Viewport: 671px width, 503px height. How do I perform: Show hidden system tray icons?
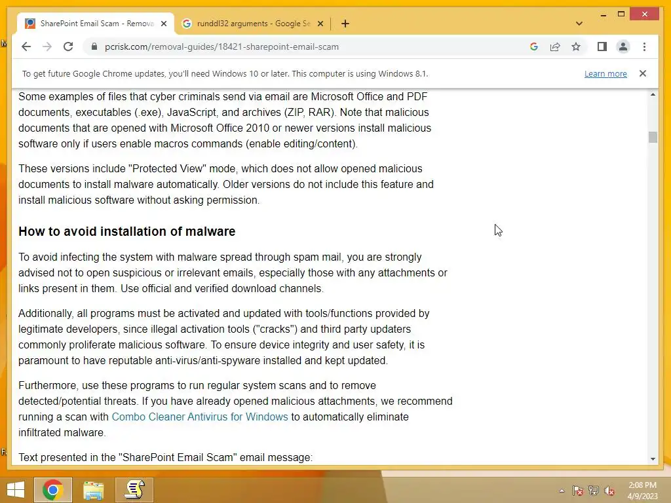(x=562, y=491)
